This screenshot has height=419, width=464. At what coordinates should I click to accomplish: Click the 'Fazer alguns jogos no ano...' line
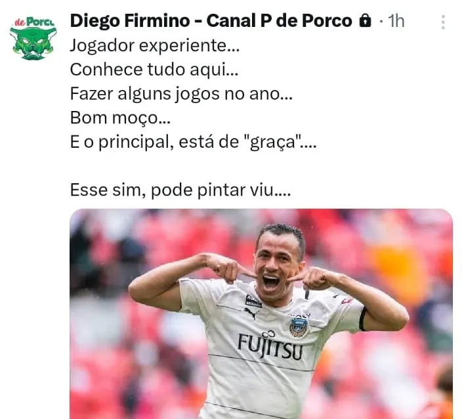point(181,93)
